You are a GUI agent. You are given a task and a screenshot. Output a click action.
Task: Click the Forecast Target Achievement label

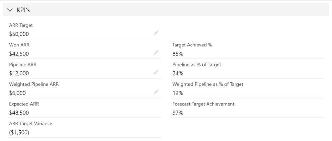coord(203,104)
